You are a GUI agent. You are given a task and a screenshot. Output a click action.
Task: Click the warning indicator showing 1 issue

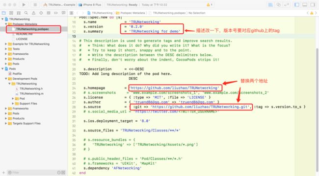pos(210,5)
